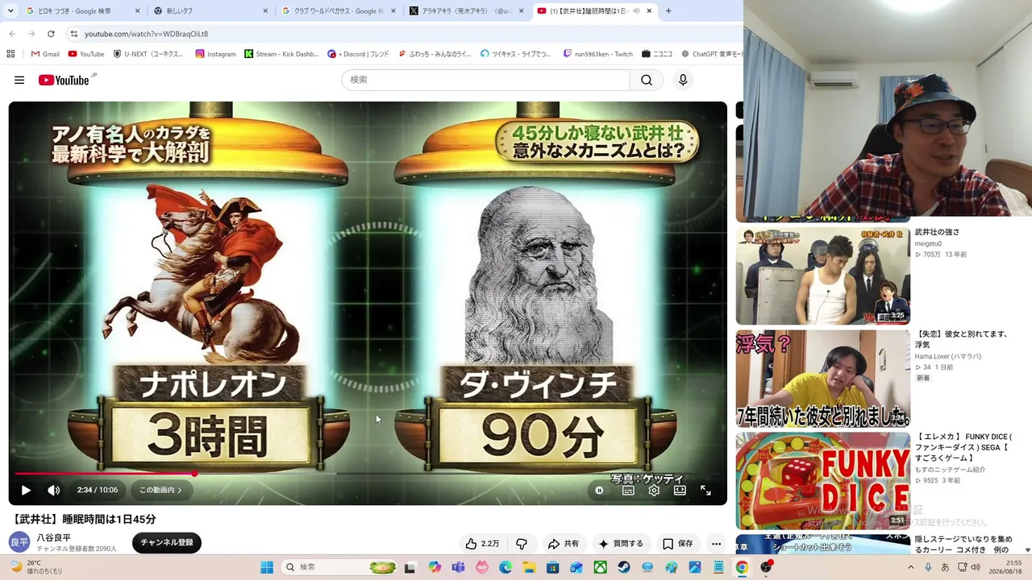This screenshot has height=580, width=1032.
Task: Open Steam from the taskbar
Action: coord(624,567)
